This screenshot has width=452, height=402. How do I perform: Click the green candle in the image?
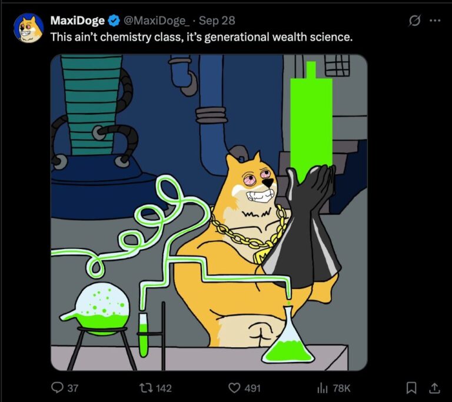pyautogui.click(x=311, y=121)
